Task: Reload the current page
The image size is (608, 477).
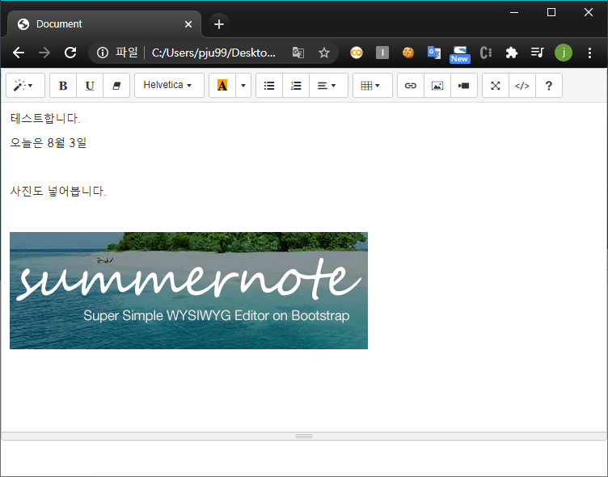Action: (x=70, y=53)
